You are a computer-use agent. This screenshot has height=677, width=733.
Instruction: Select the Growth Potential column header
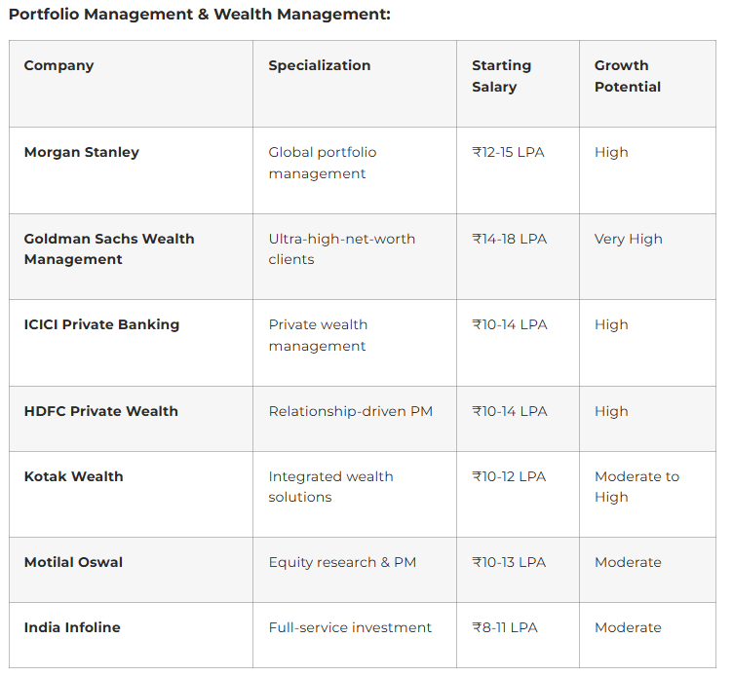627,76
